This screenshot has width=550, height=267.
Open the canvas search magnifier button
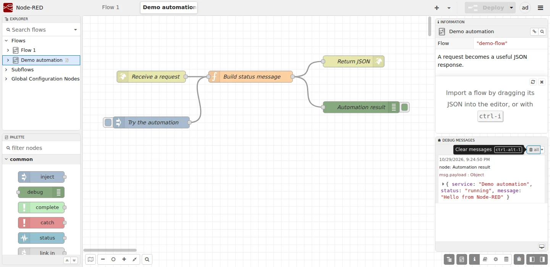147,259
